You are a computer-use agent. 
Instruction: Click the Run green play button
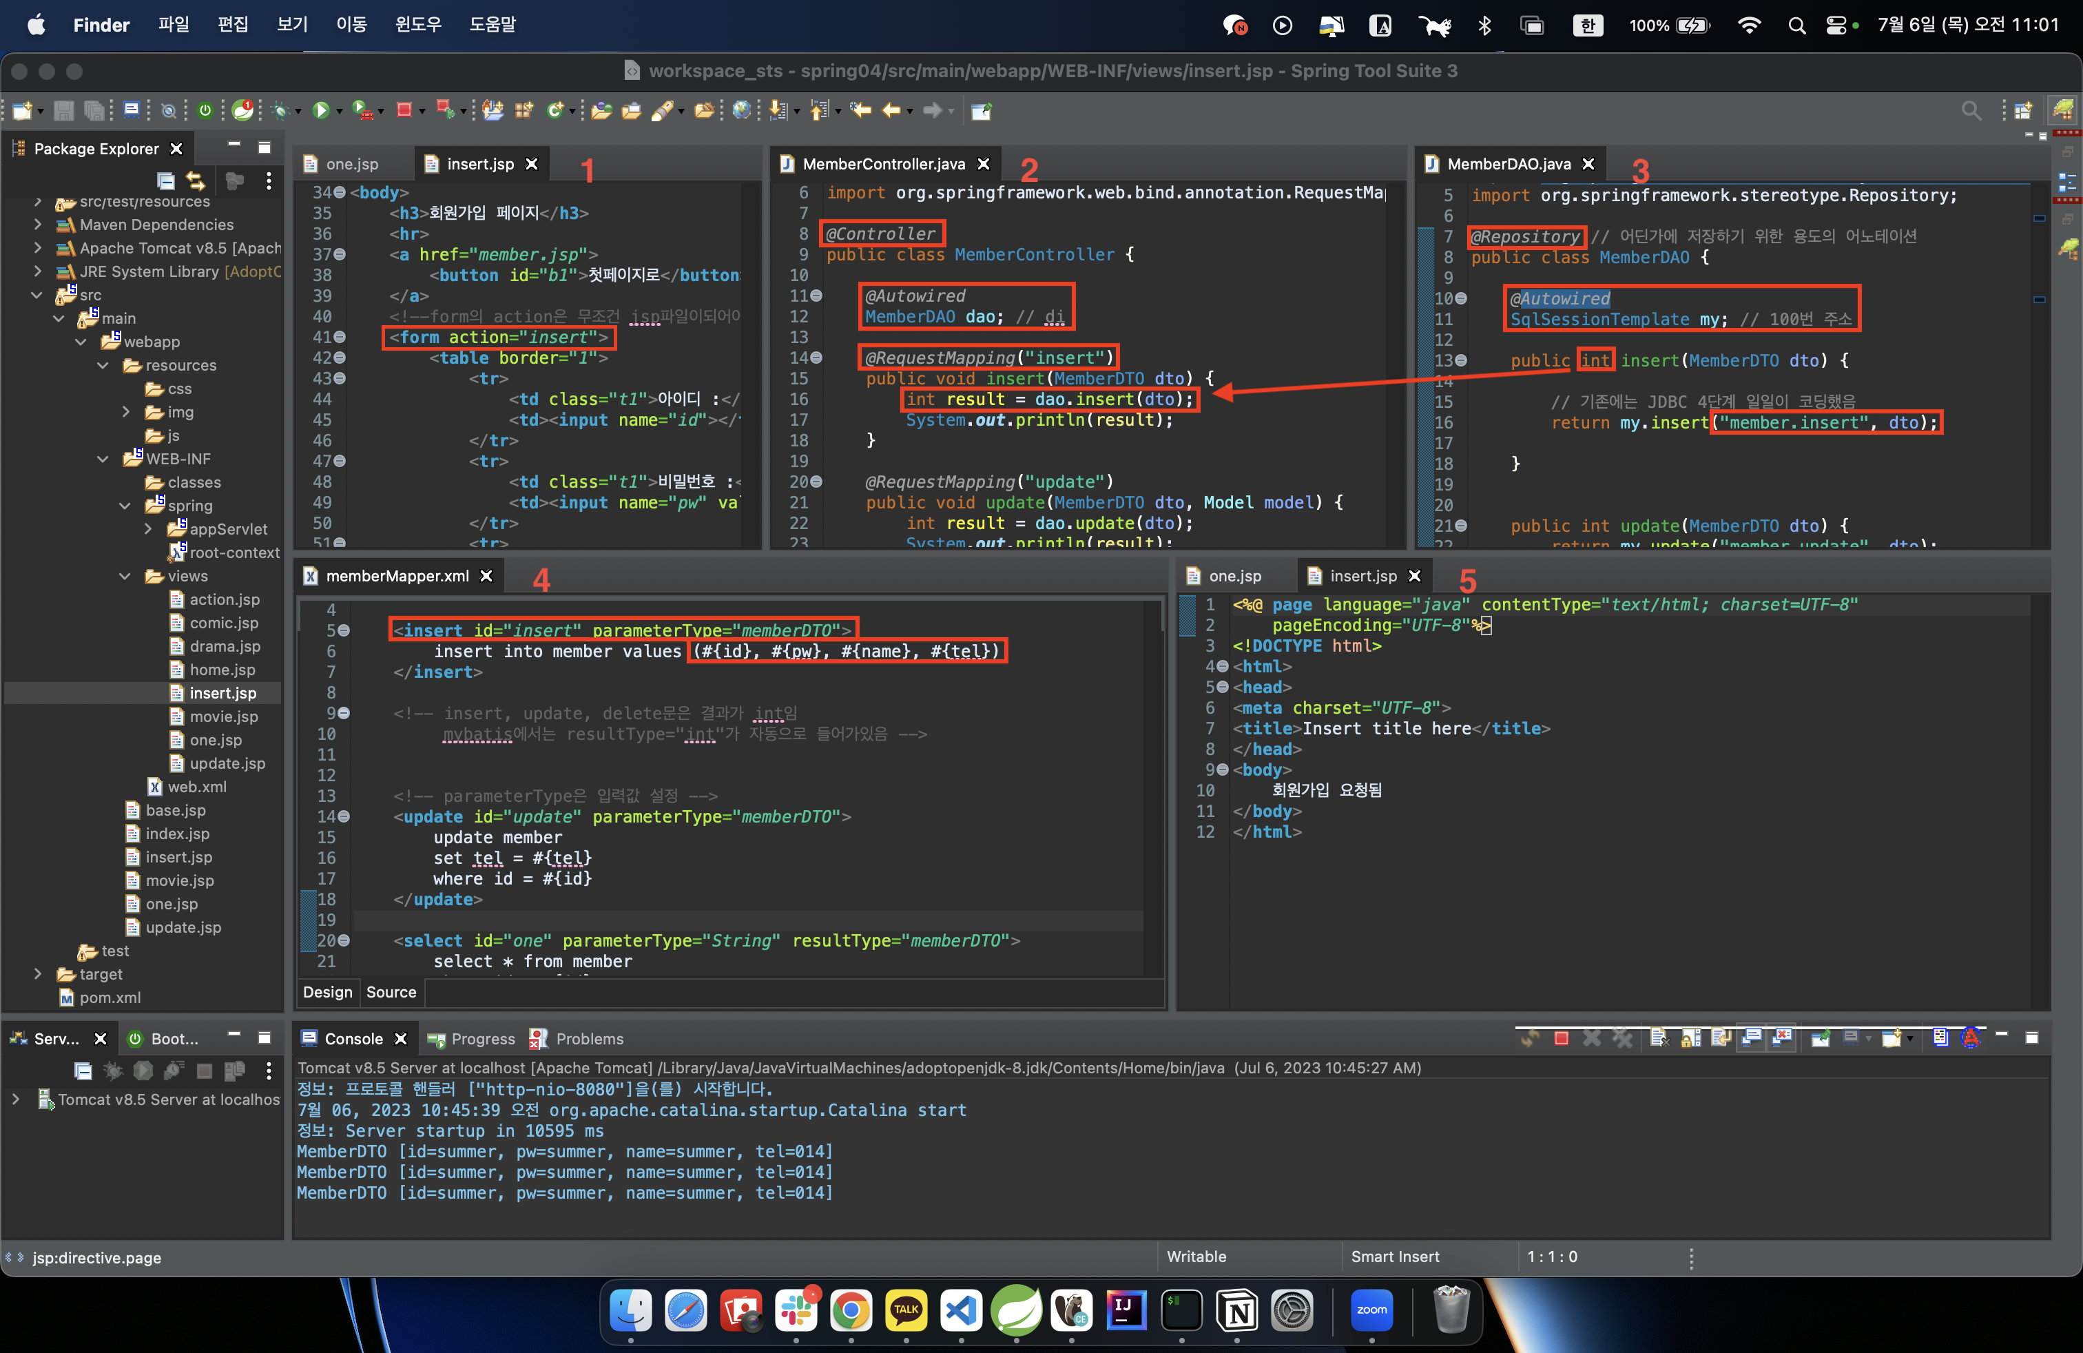coord(320,110)
